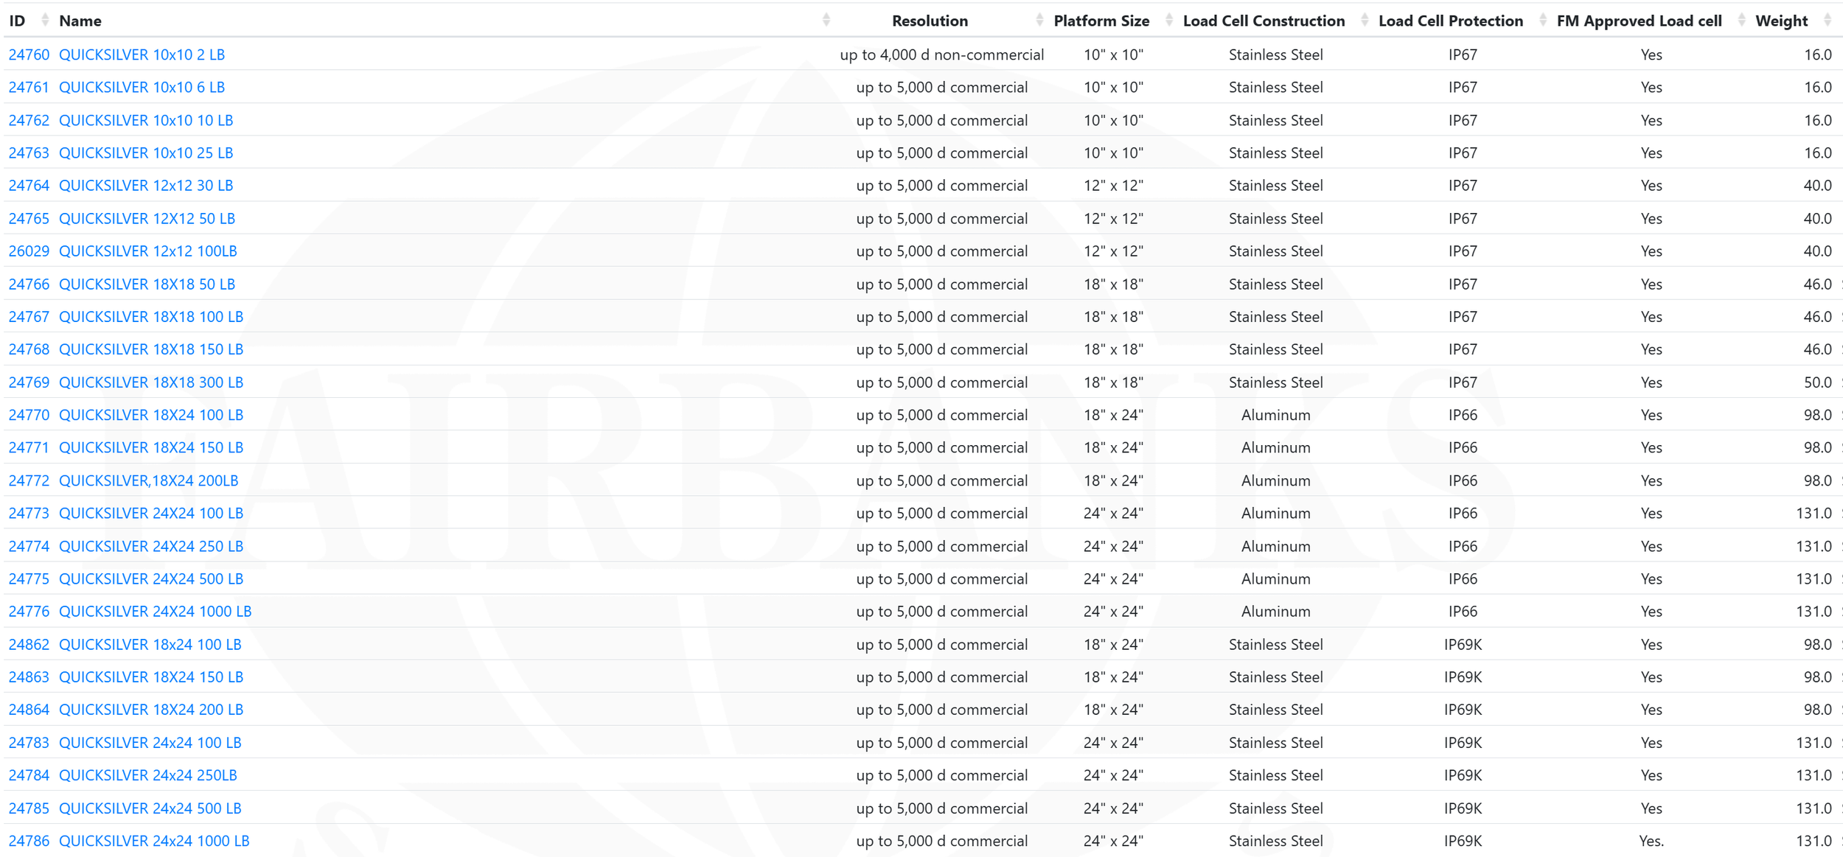Sort by Load Cell Construction arrows
This screenshot has width=1843, height=857.
click(1365, 21)
